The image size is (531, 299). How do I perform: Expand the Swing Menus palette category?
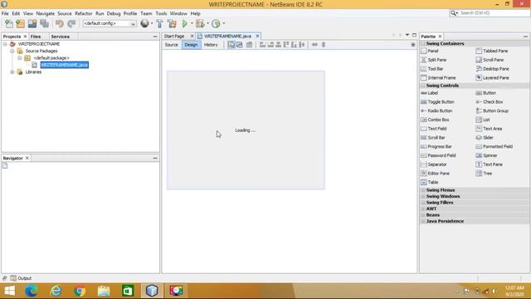tap(423, 190)
